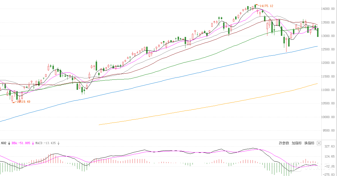This screenshot has height=176, width=337.
Task: Select the MACD:-13.435 indicator label
Action: pos(45,143)
